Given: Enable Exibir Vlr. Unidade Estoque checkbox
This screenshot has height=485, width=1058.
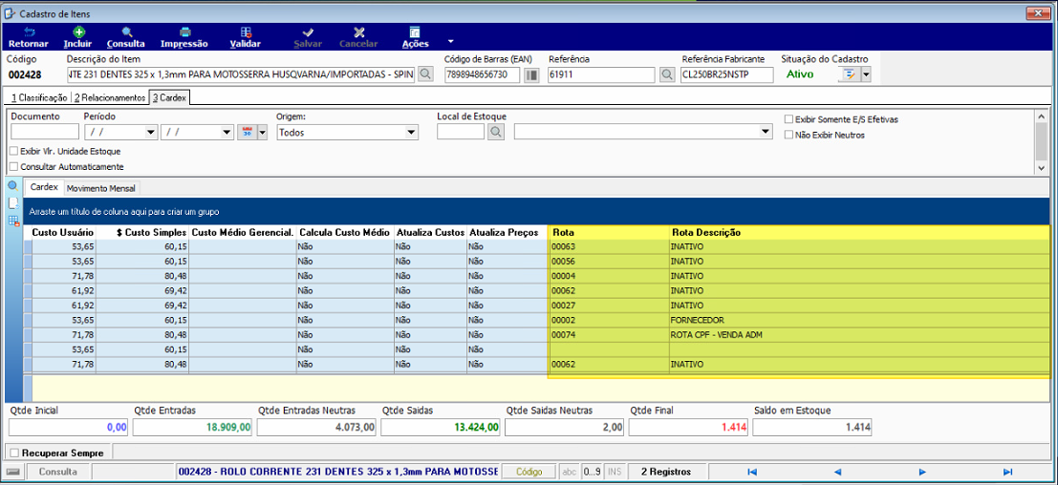Looking at the screenshot, I should pyautogui.click(x=14, y=152).
